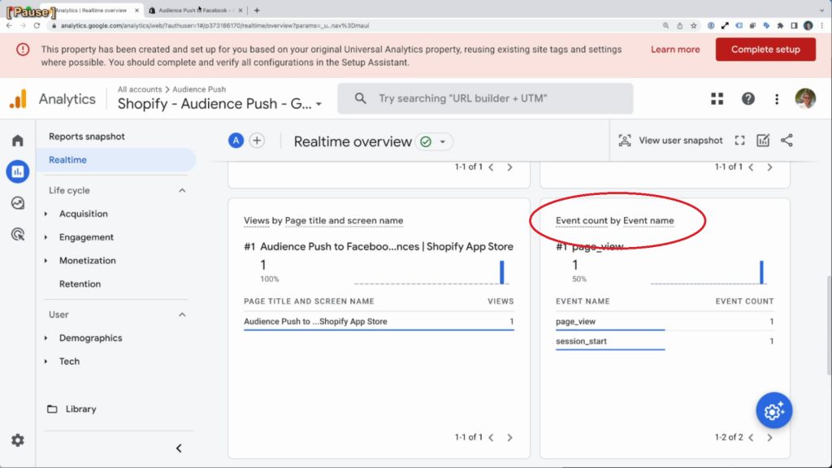The height and width of the screenshot is (468, 832).
Task: Click the Complete setup button
Action: click(765, 50)
